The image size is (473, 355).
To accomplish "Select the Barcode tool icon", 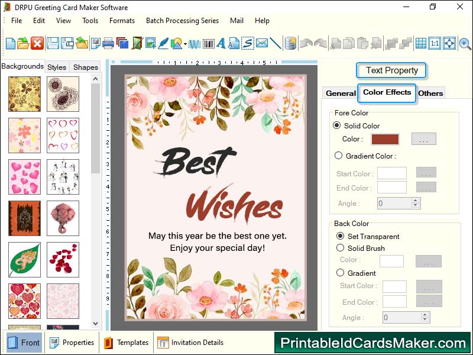I will point(208,43).
